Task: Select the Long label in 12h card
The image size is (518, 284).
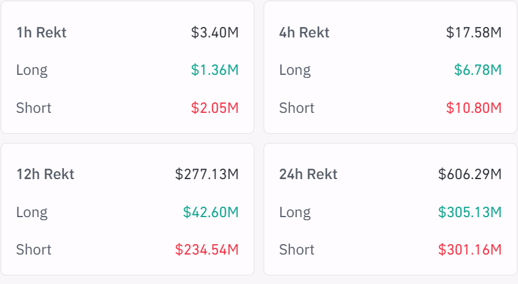Action: coord(32,212)
